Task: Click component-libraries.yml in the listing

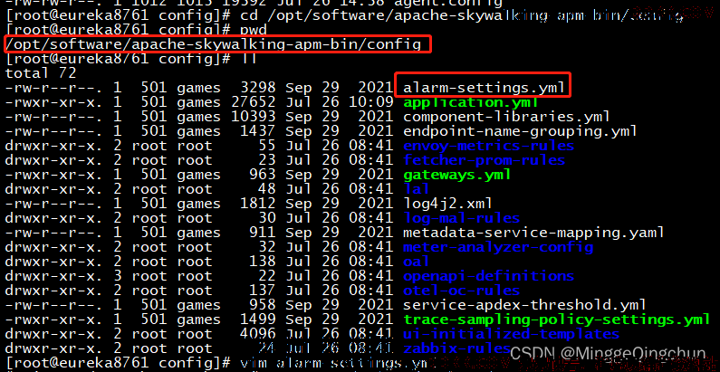Action: [506, 117]
